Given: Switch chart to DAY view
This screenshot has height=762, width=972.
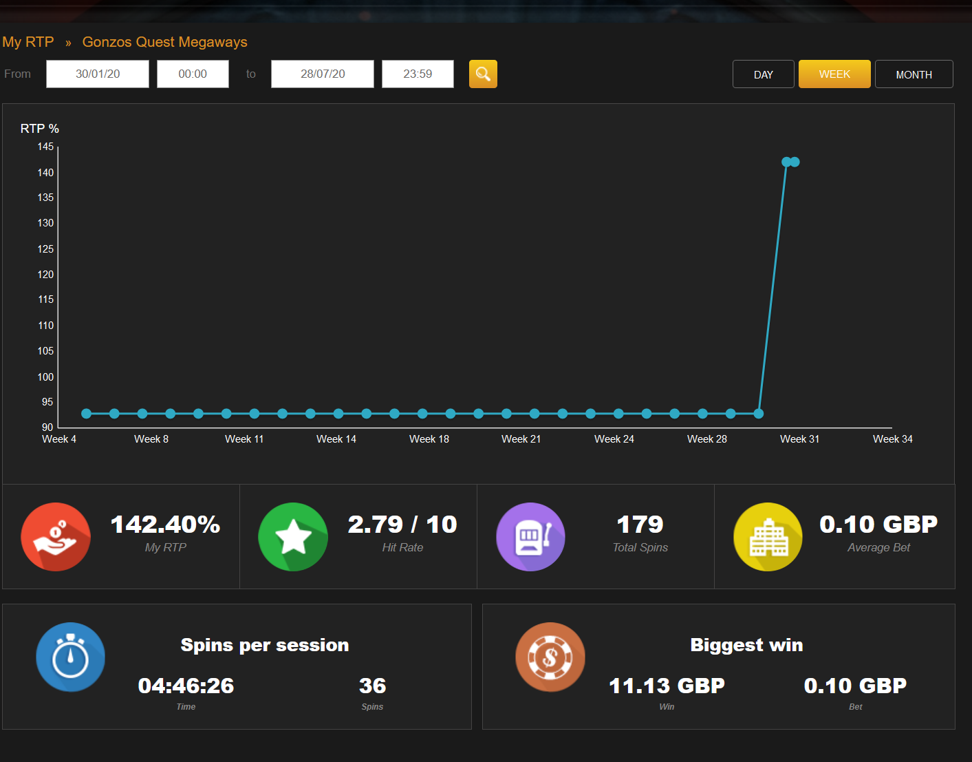Looking at the screenshot, I should click(764, 74).
